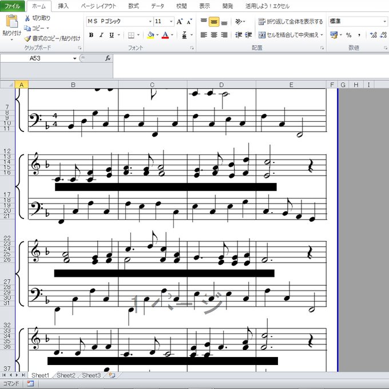Select middle vertical align icon
The width and height of the screenshot is (389, 389).
coord(214,22)
